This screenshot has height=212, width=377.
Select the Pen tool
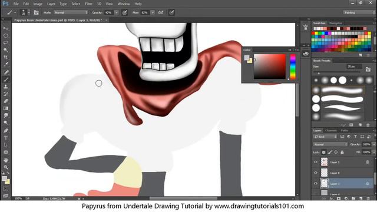pos(6,131)
